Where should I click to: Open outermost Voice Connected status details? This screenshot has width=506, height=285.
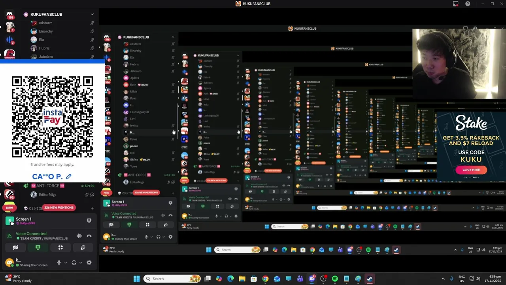tap(31, 234)
